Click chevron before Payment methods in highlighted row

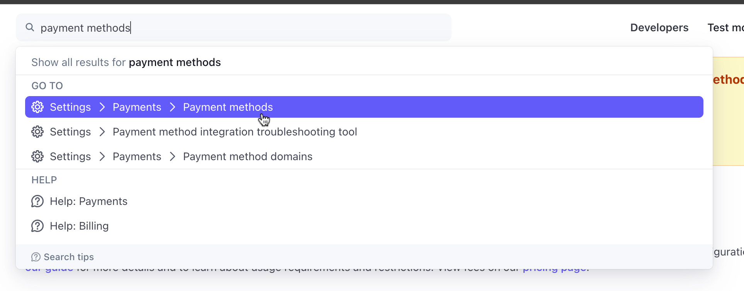[x=172, y=107]
